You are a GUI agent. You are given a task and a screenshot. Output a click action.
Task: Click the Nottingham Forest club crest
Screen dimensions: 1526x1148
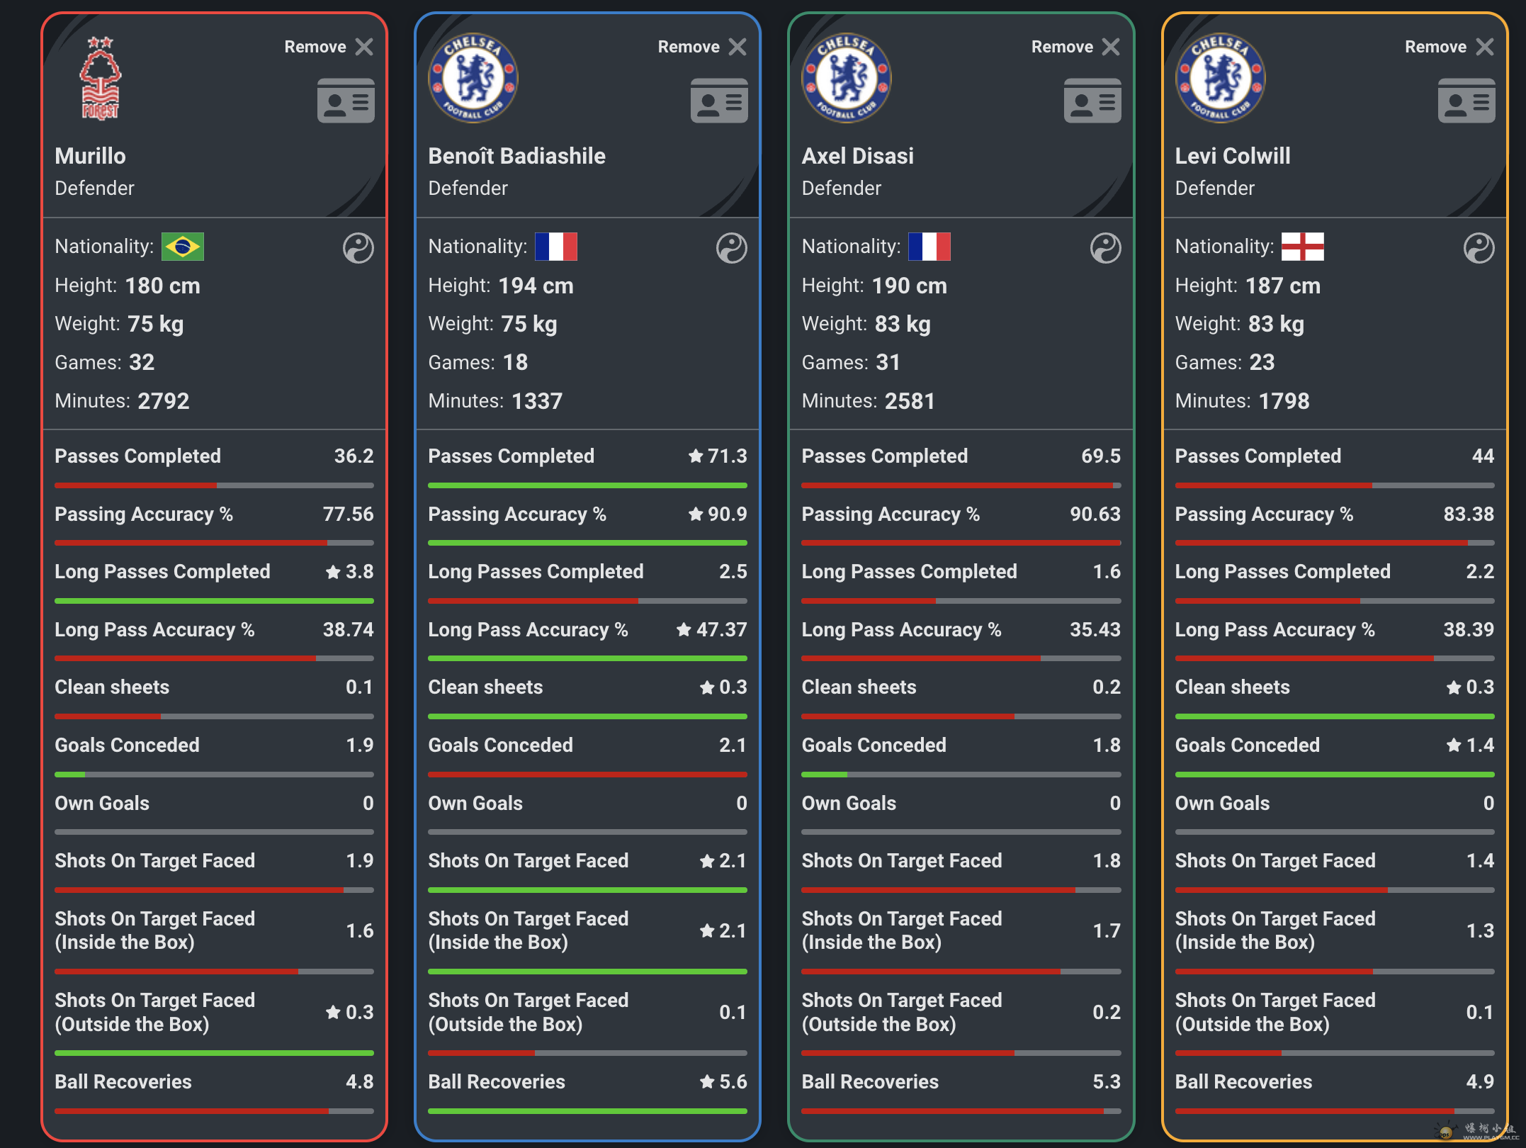pos(101,79)
